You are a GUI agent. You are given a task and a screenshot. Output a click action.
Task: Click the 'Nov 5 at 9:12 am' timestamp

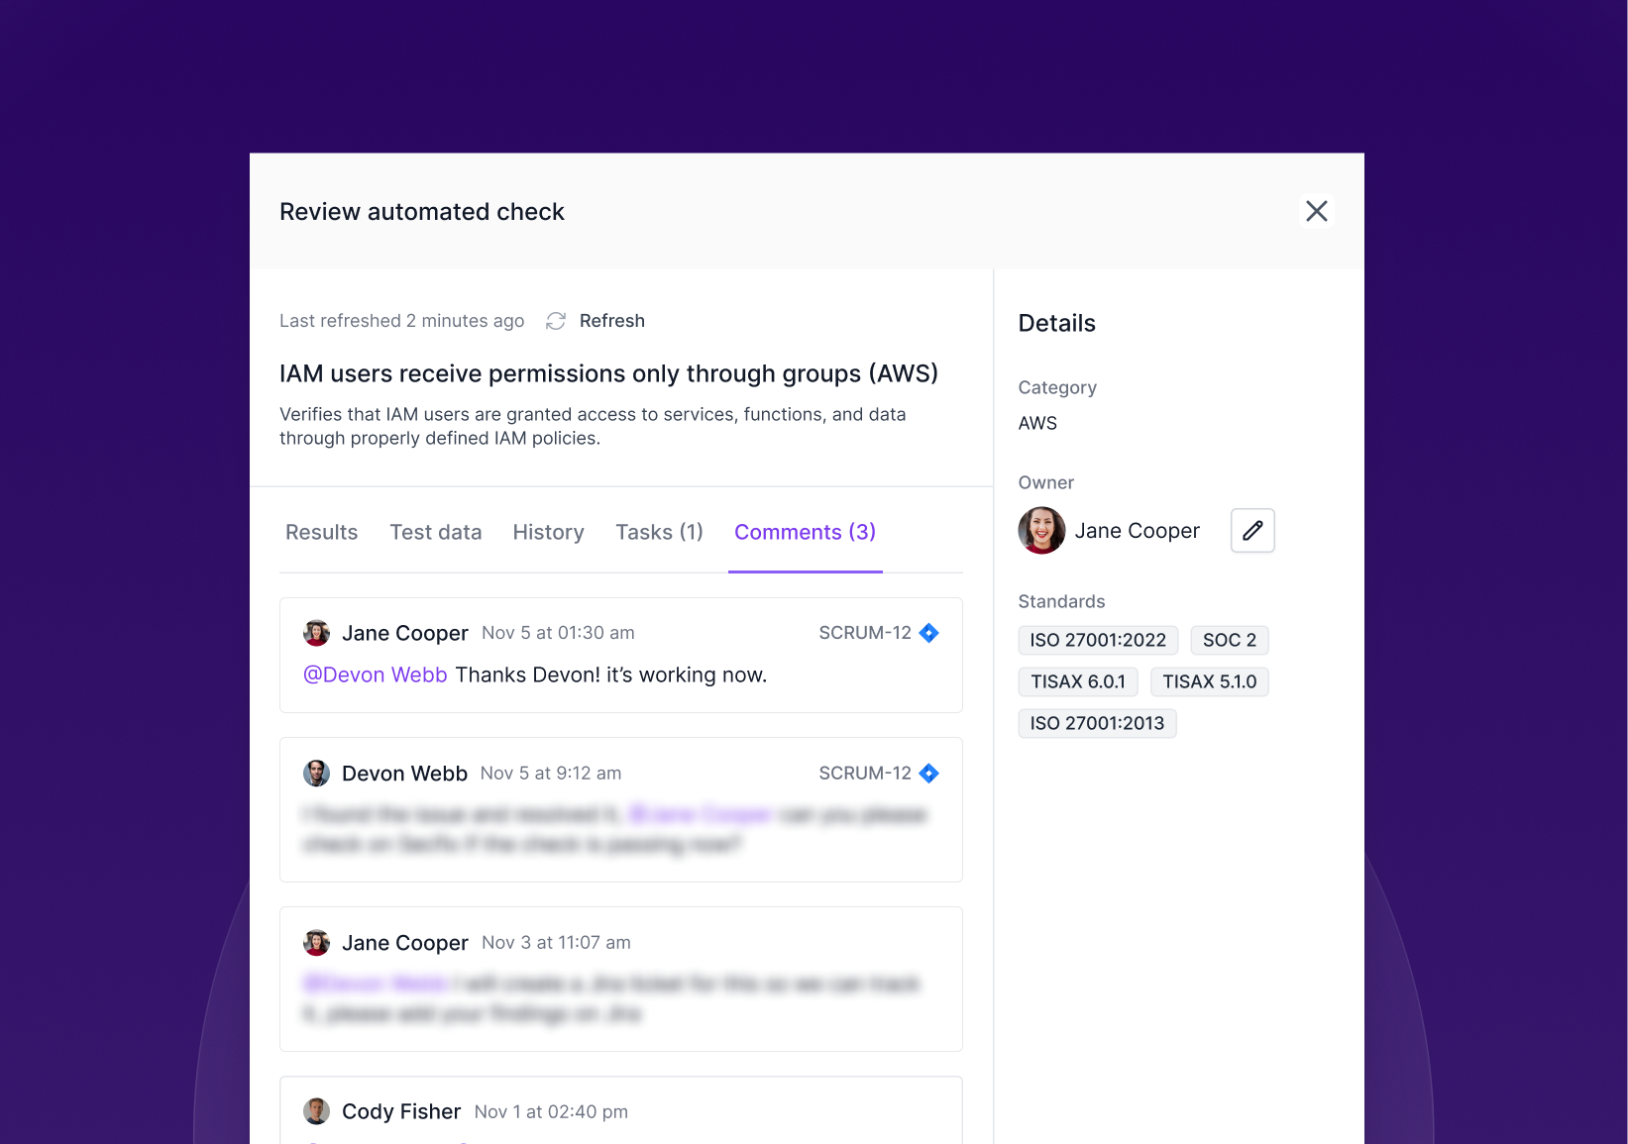(x=551, y=774)
